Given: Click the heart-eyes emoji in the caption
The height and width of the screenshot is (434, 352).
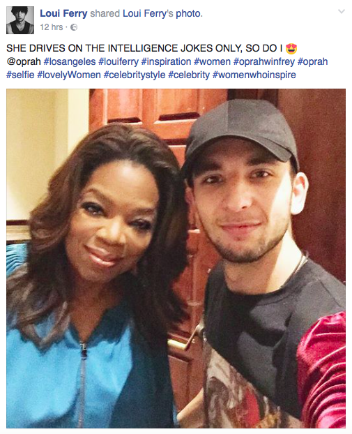Looking at the screenshot, I should pos(291,48).
